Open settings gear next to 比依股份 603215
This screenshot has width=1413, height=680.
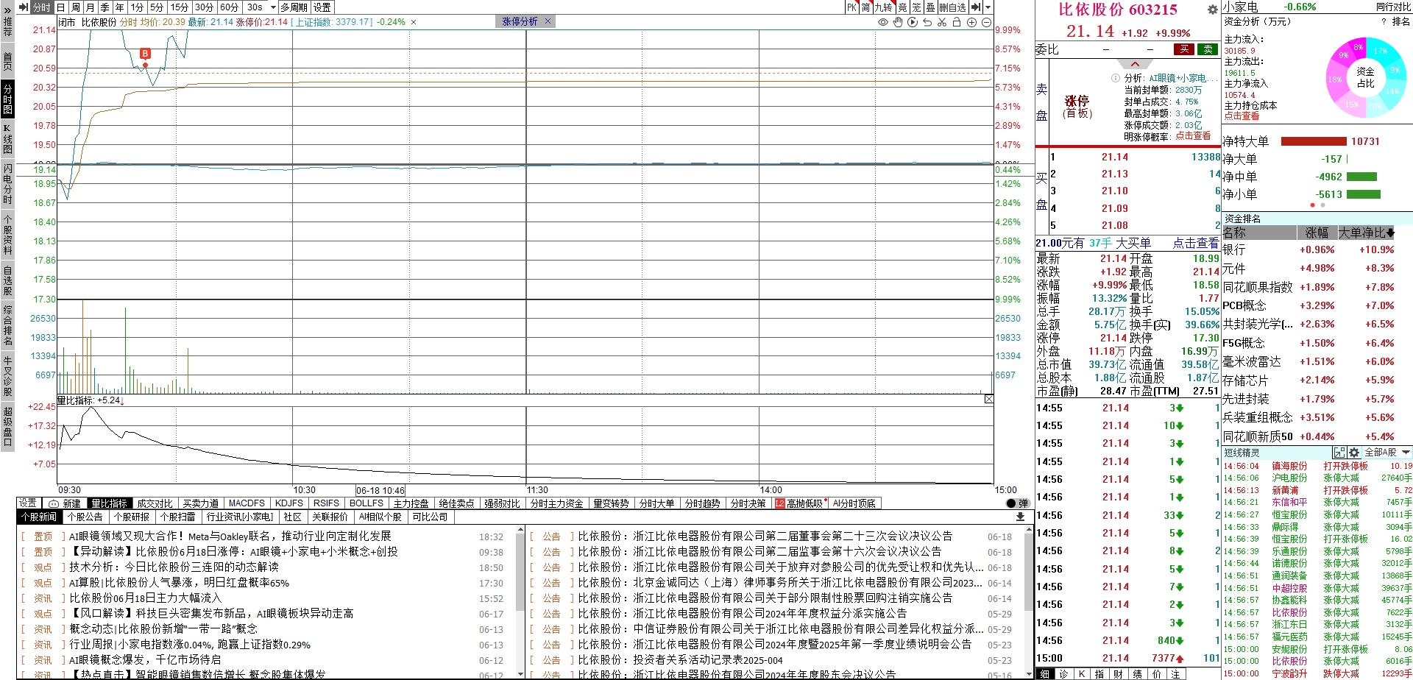(x=1212, y=10)
